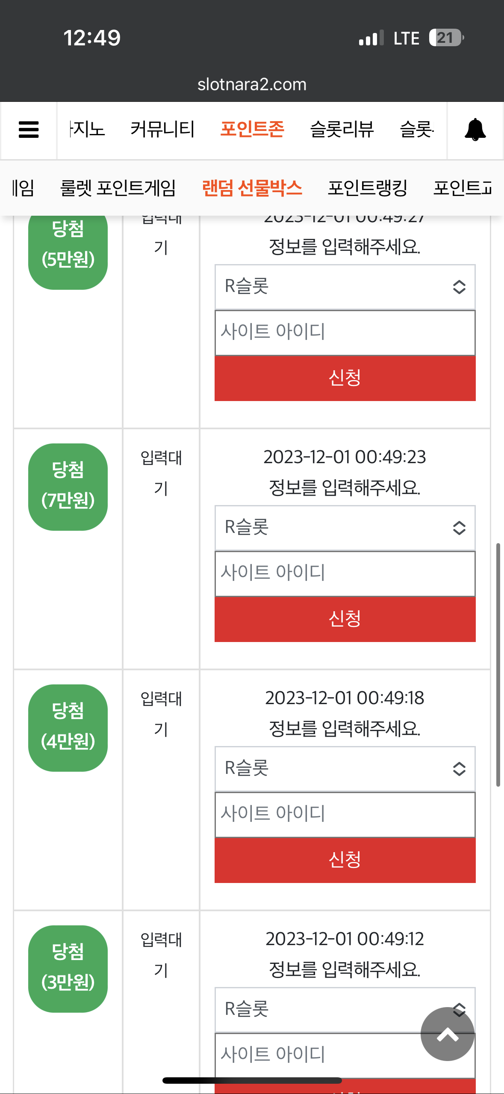Screen dimensions: 504x1094
Task: Click 신청 button for 4만원 prize
Action: point(345,860)
